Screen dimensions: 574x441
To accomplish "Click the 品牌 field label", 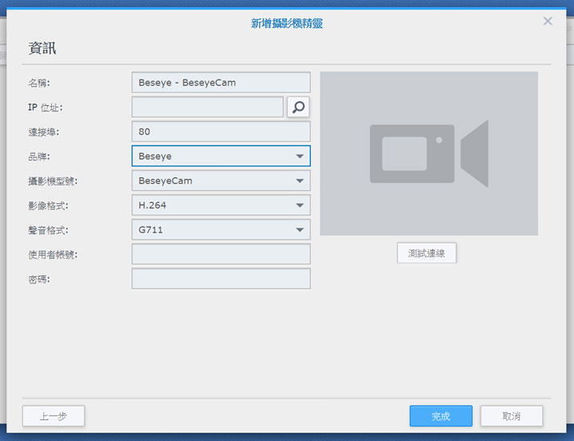I will click(38, 156).
